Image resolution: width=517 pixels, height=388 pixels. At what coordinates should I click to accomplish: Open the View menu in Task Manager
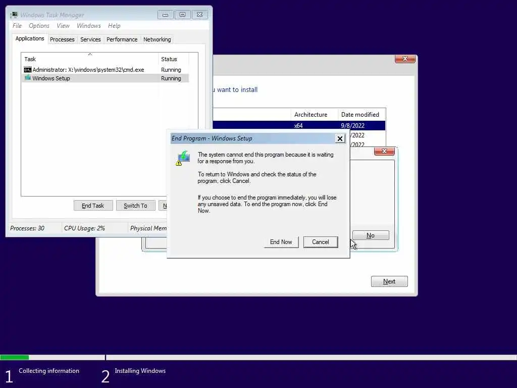(x=63, y=26)
